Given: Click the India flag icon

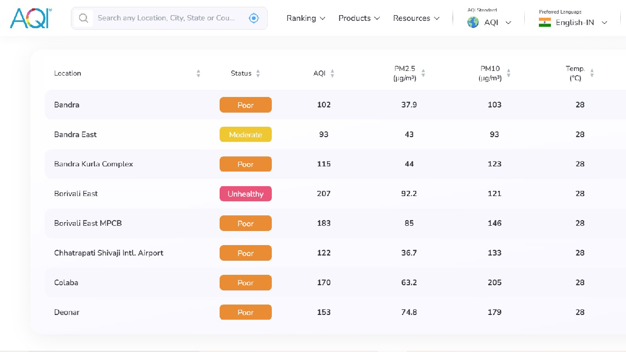Looking at the screenshot, I should coord(545,22).
